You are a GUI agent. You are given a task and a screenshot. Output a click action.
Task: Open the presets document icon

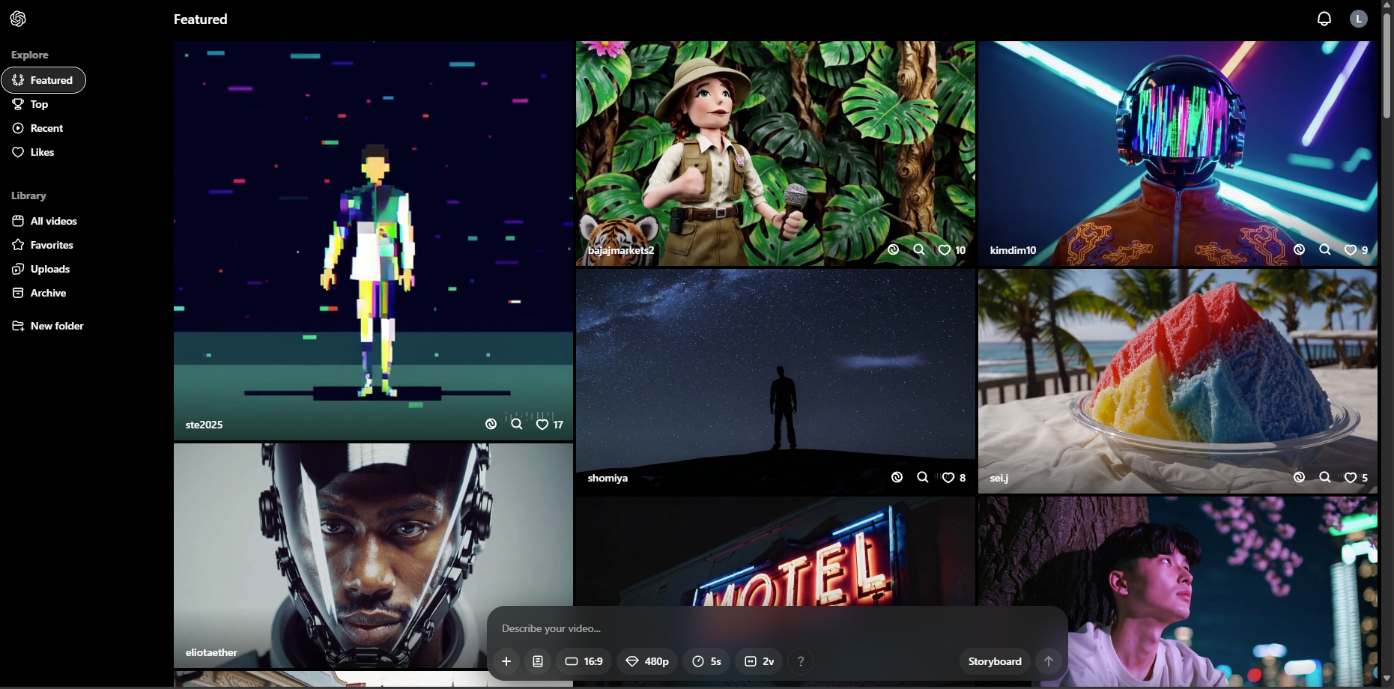pos(538,661)
